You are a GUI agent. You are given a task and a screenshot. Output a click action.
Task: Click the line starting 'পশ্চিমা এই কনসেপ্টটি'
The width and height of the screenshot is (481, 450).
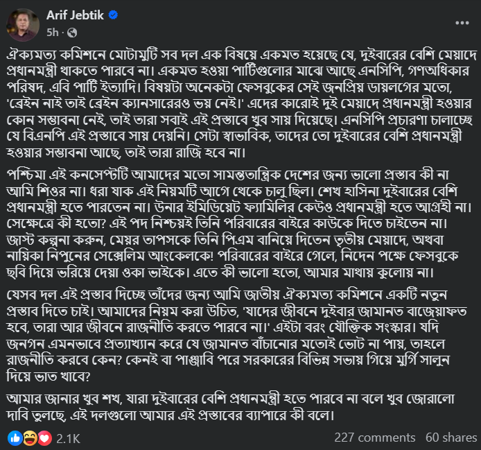[228, 175]
